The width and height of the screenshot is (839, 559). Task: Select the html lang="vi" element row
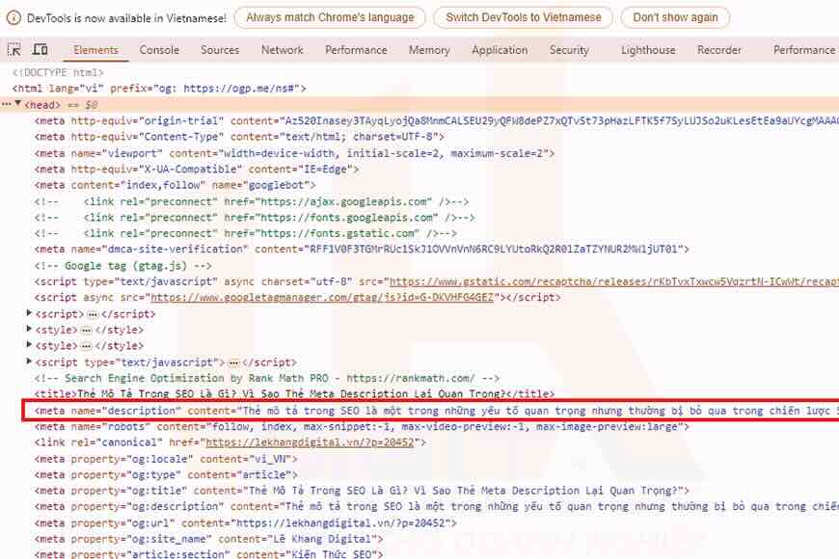(159, 89)
